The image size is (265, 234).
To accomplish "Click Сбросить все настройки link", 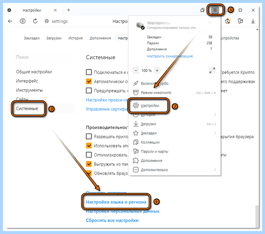I will tap(112, 220).
